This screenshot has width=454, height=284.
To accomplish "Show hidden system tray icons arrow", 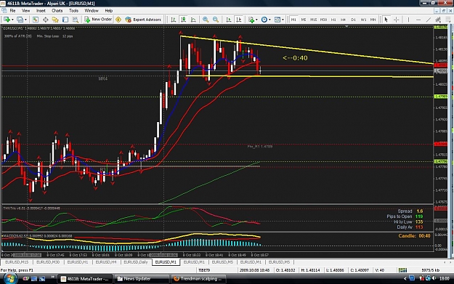I will pyautogui.click(x=405, y=279).
